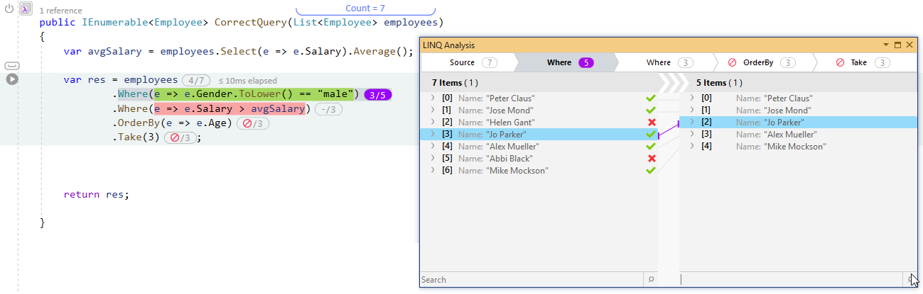Select "Mike Mockson" in the 5 Items list
923x294 pixels.
pyautogui.click(x=795, y=146)
